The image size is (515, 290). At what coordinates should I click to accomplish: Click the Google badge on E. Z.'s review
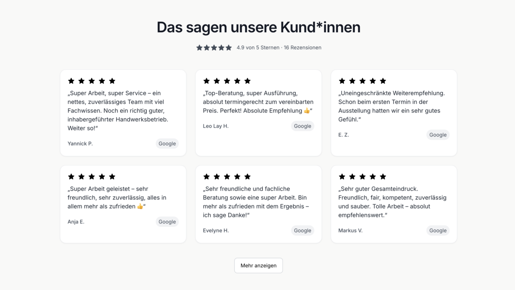[438, 135]
